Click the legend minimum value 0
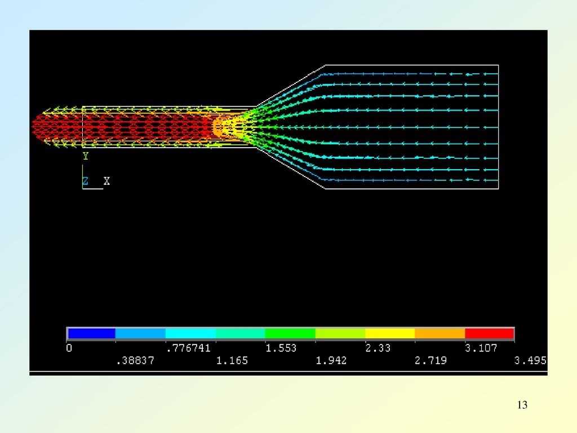577x433 pixels. coord(69,348)
